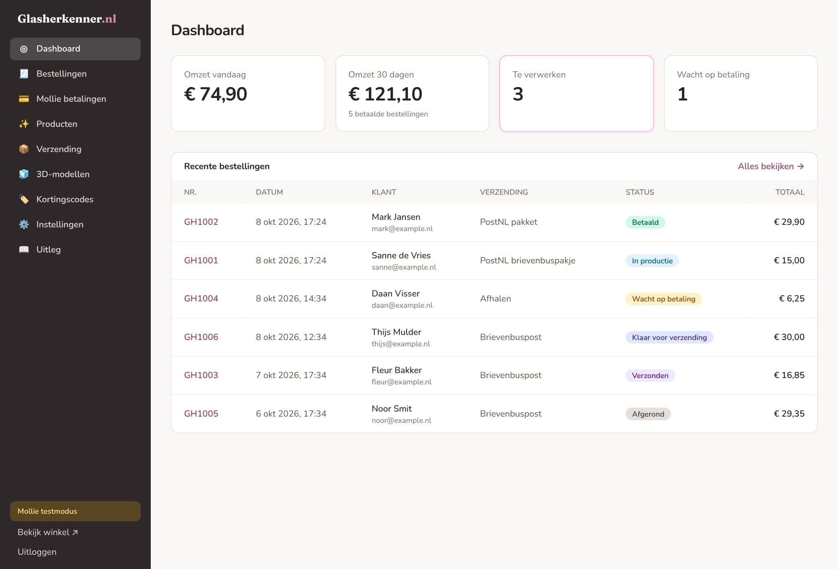The height and width of the screenshot is (569, 838).
Task: Open Uitleg from the sidebar
Action: (x=75, y=250)
